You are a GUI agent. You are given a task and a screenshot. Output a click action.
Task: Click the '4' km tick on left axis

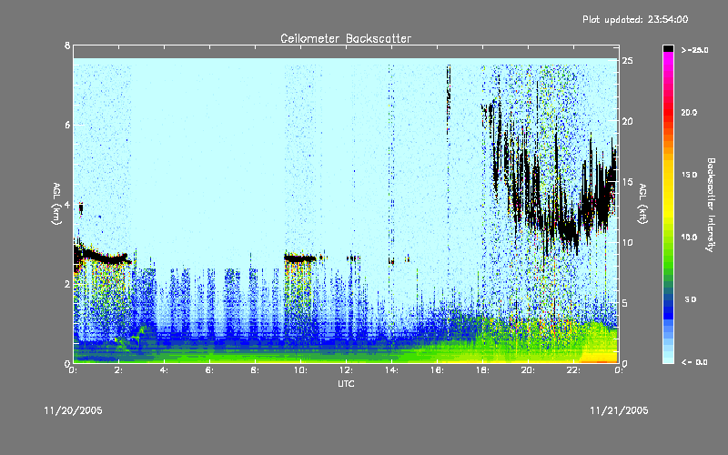tap(67, 204)
